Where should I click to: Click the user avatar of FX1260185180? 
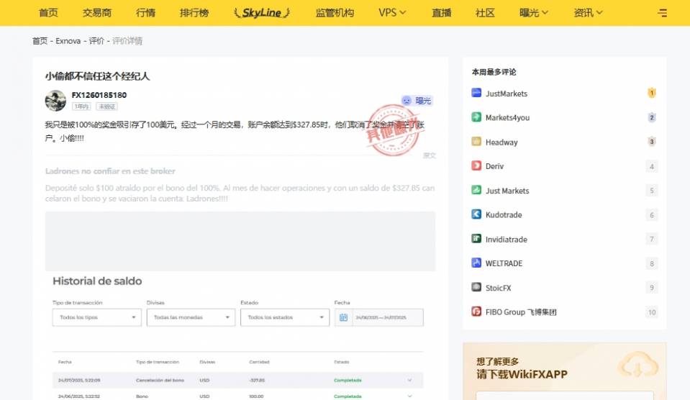tap(55, 101)
